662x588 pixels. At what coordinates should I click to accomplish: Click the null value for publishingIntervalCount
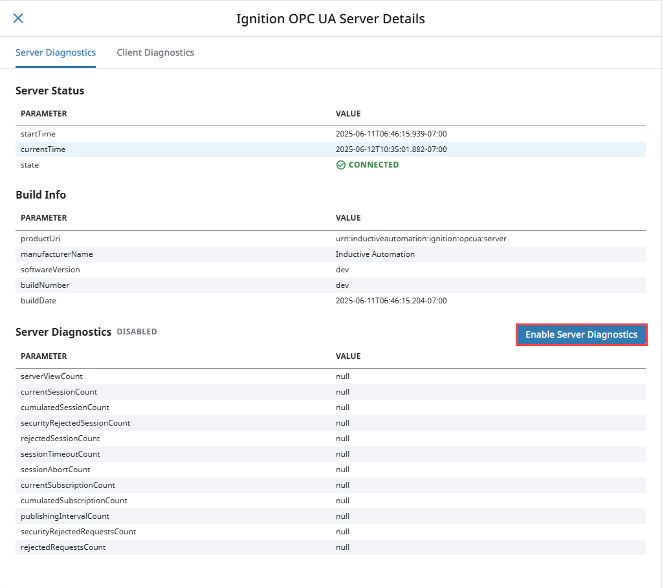(x=342, y=516)
